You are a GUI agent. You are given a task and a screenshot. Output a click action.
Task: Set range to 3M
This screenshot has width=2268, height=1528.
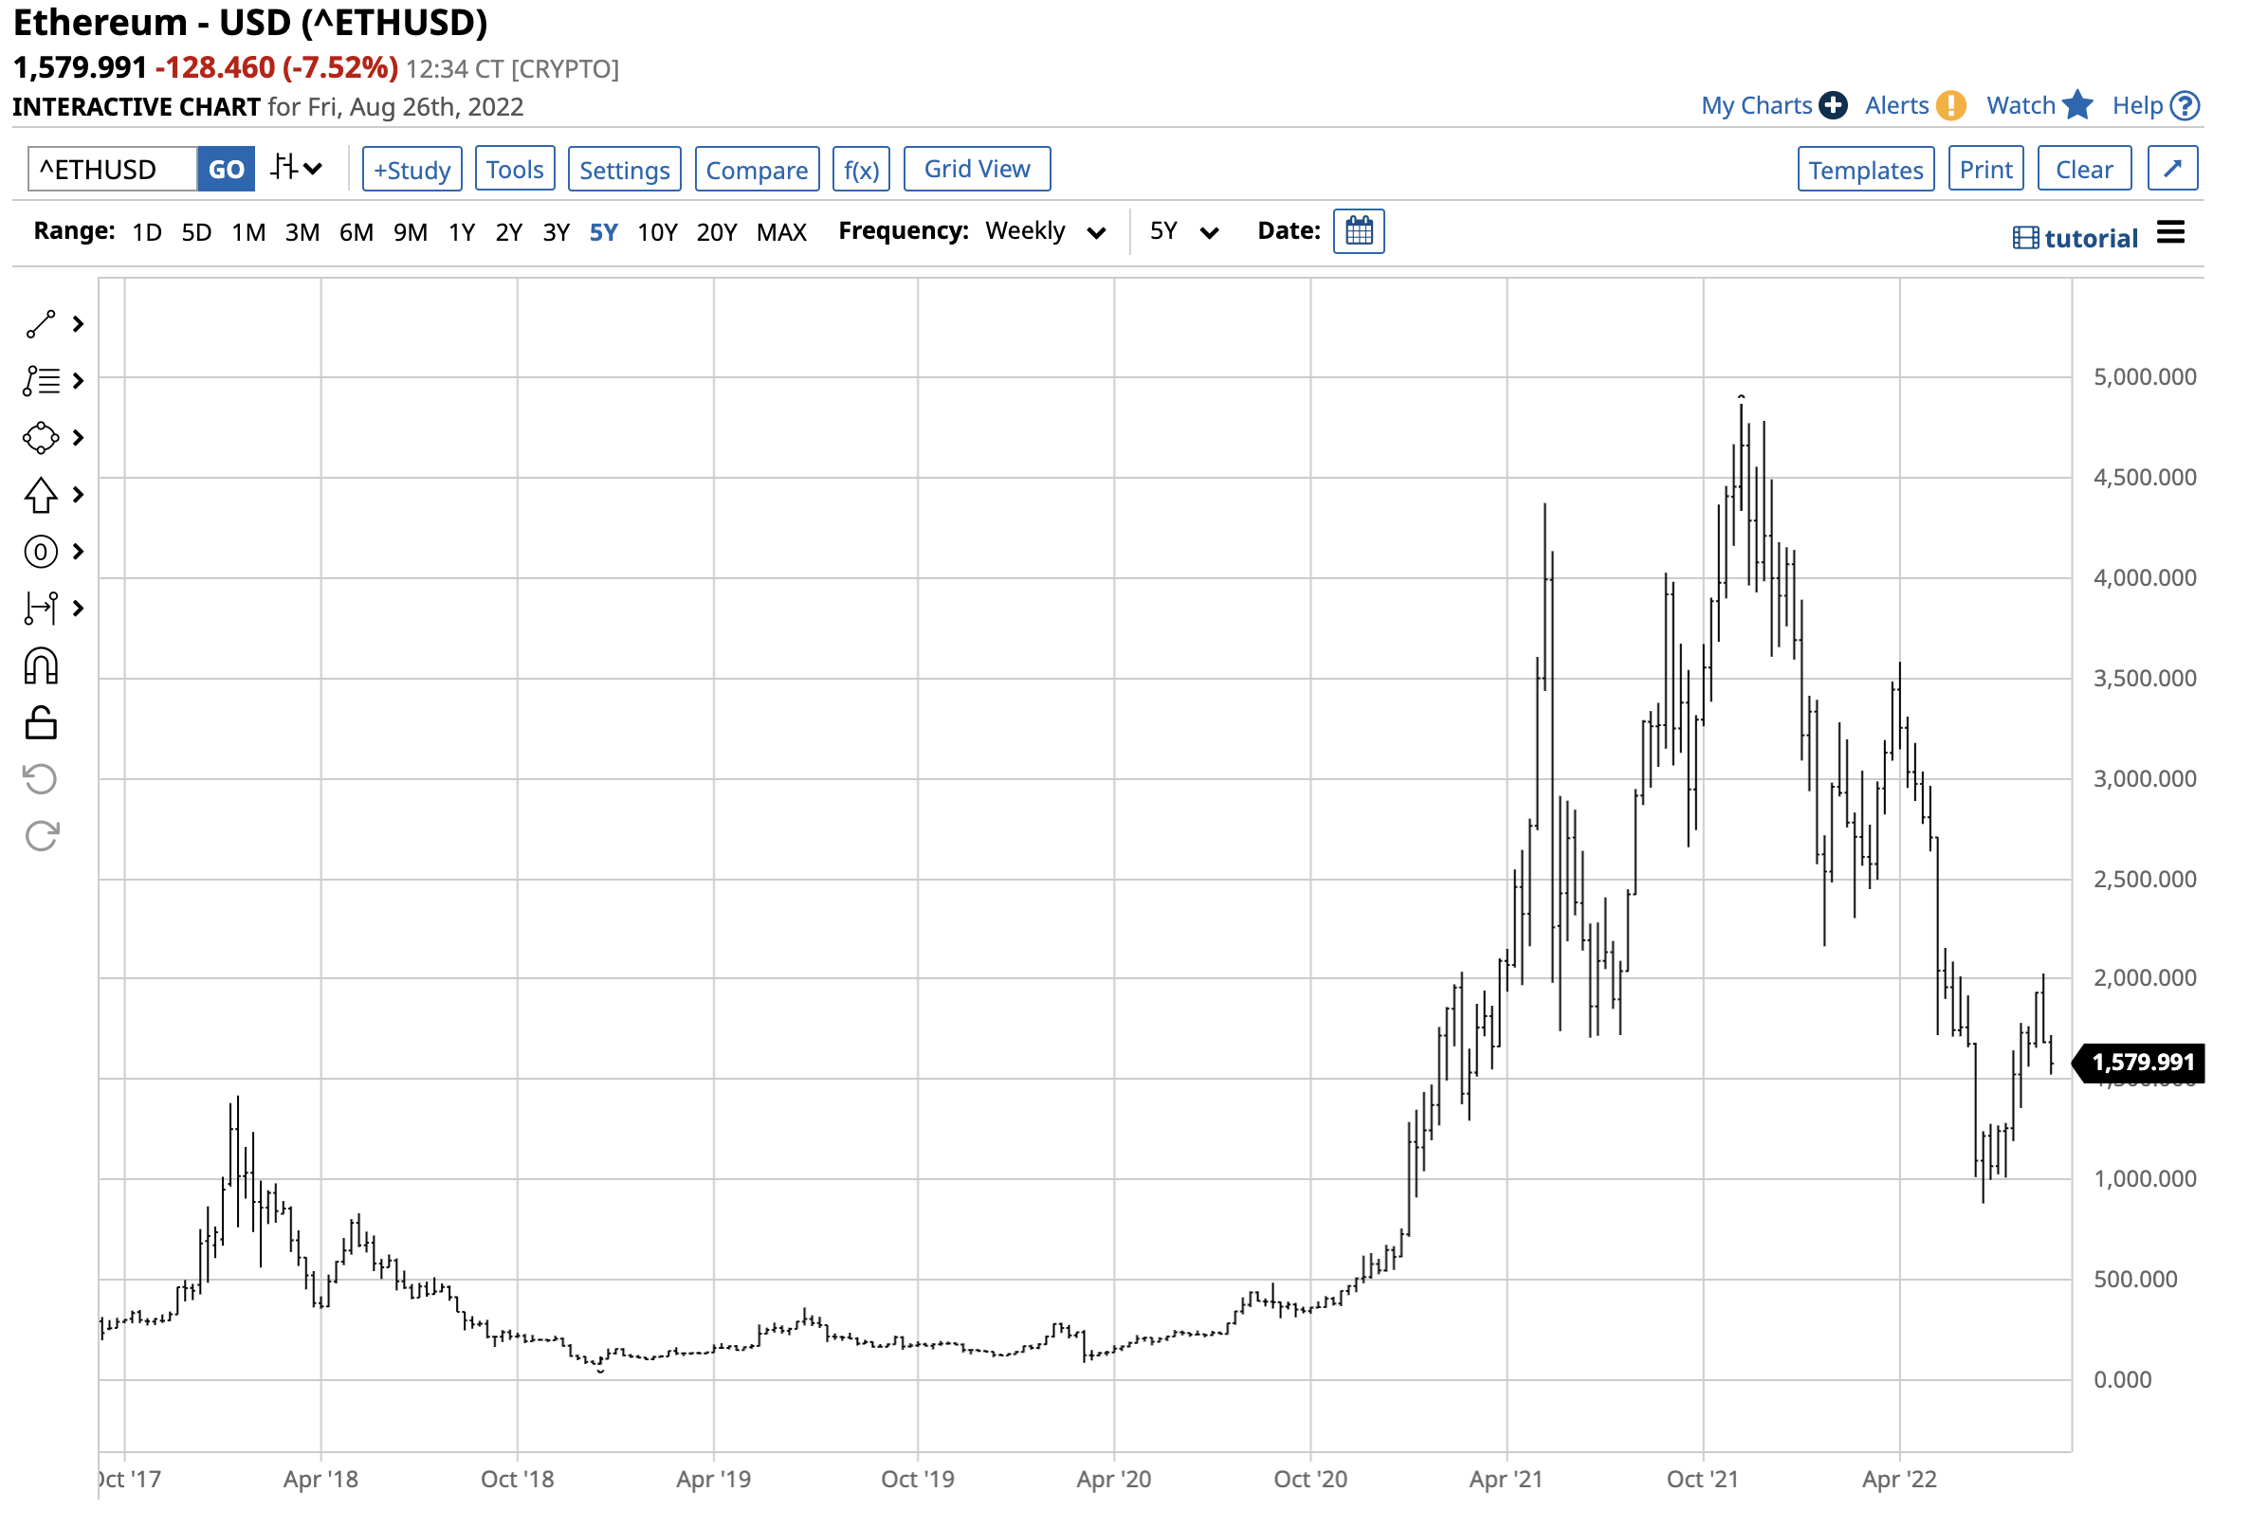point(302,232)
